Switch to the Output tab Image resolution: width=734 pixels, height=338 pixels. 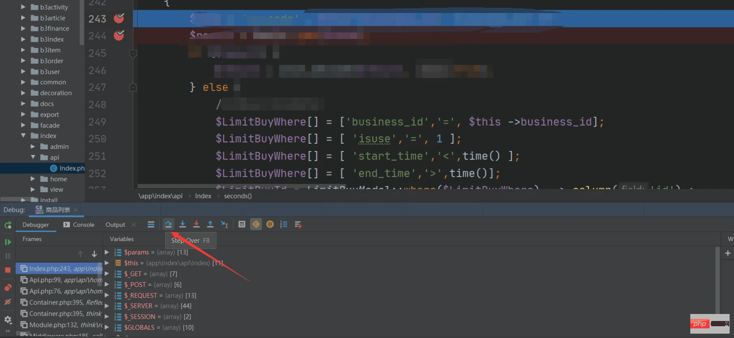click(115, 225)
